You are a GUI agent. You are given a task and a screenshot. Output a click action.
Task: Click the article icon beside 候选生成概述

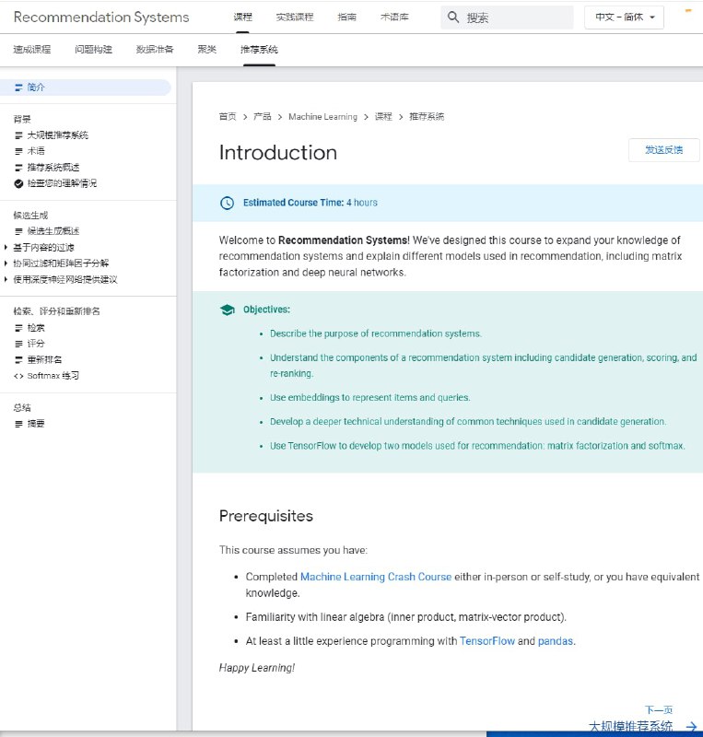(x=18, y=231)
